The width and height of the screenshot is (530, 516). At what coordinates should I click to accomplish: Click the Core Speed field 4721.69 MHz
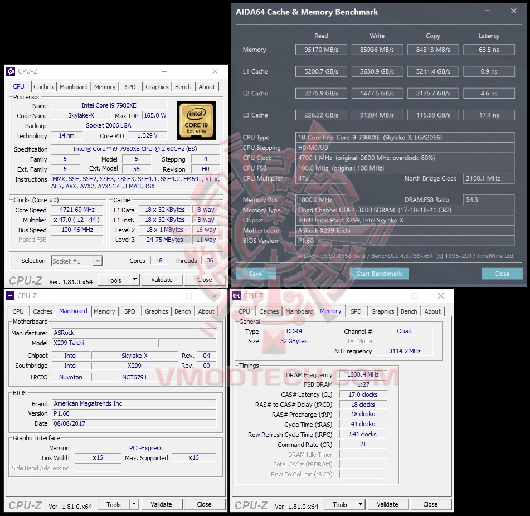77,210
